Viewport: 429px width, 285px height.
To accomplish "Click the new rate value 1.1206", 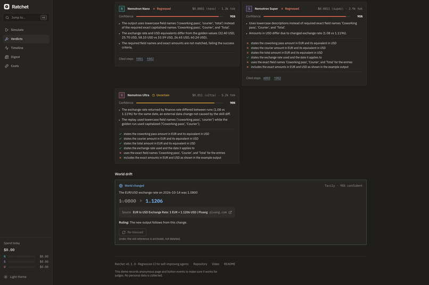I will [154, 201].
